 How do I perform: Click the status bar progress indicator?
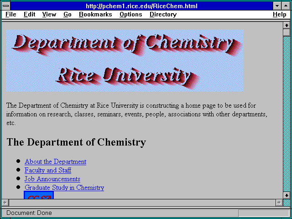264,213
